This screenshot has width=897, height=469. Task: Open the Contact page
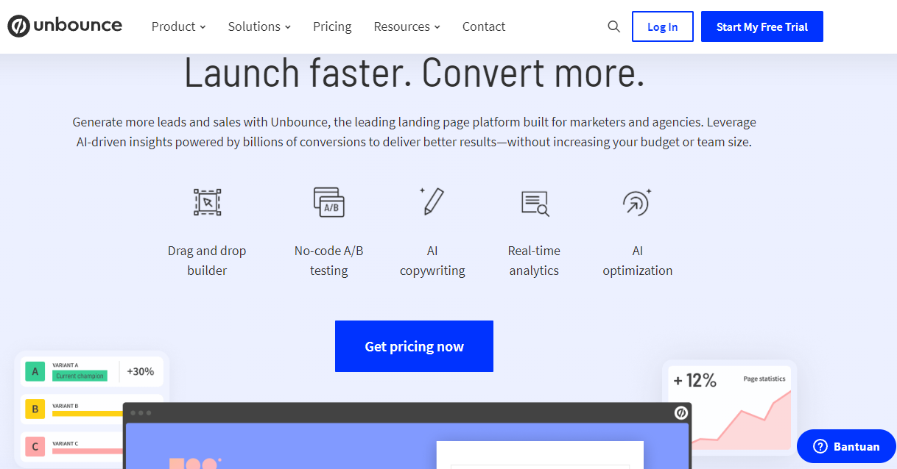[484, 26]
